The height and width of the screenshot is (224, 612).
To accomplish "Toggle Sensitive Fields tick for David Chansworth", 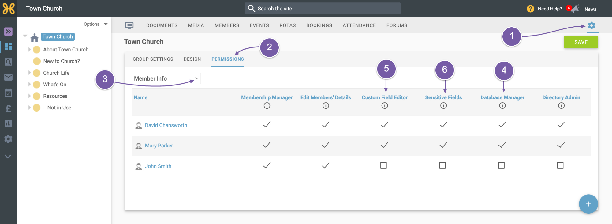I will pos(443,124).
